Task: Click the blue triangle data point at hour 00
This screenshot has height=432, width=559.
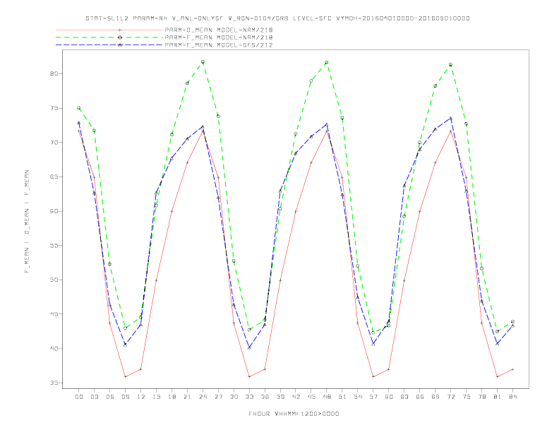Action: click(x=79, y=123)
